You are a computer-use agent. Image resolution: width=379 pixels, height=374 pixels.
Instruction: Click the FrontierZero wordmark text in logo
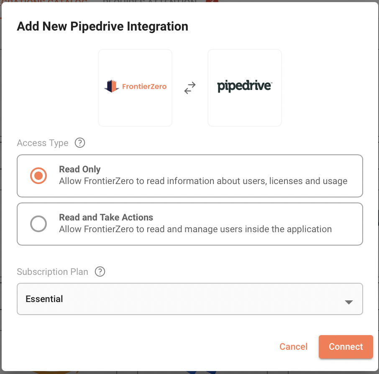point(144,87)
